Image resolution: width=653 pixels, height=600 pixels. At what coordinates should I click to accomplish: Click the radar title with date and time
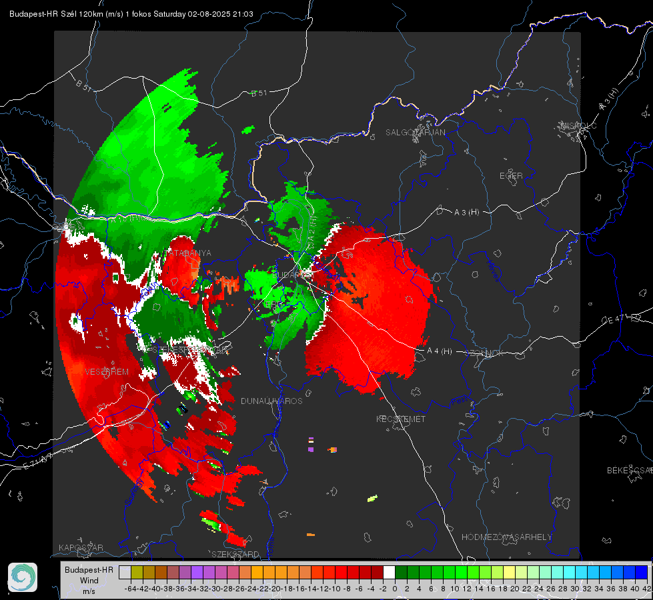(x=131, y=14)
